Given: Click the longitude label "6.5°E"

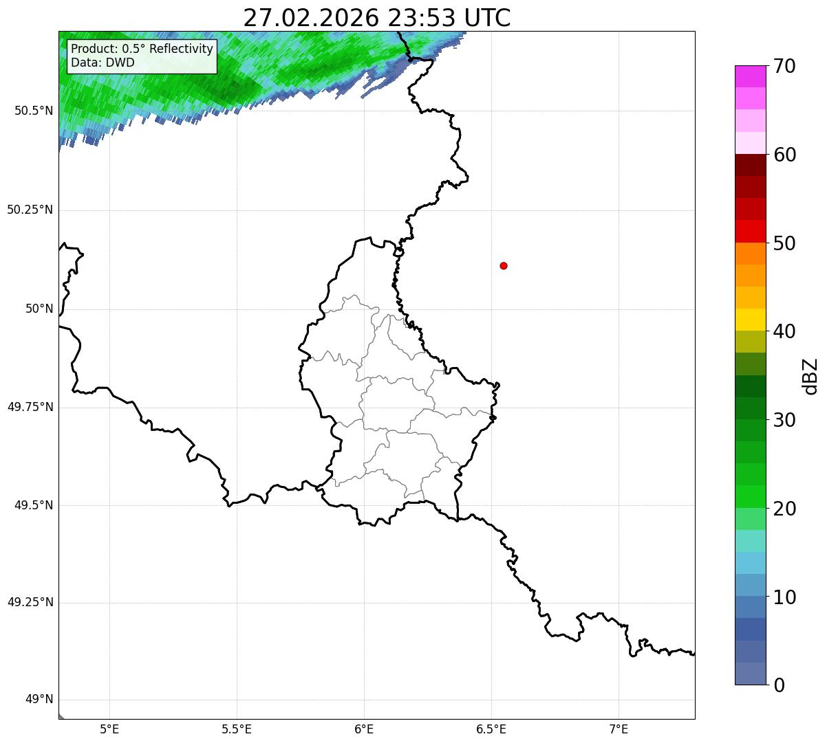Looking at the screenshot, I should click(x=491, y=729).
